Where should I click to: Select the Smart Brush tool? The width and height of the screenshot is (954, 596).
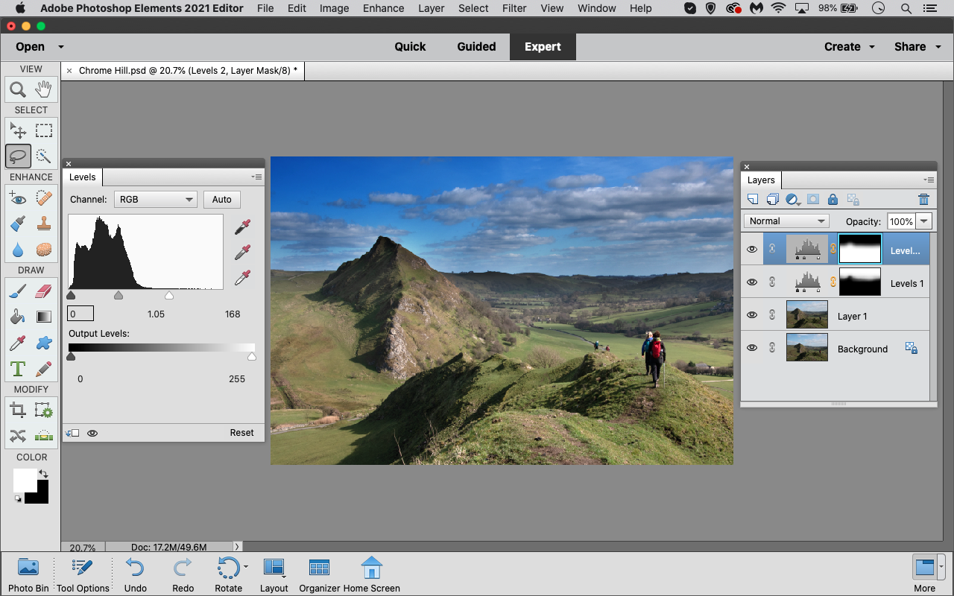(18, 223)
